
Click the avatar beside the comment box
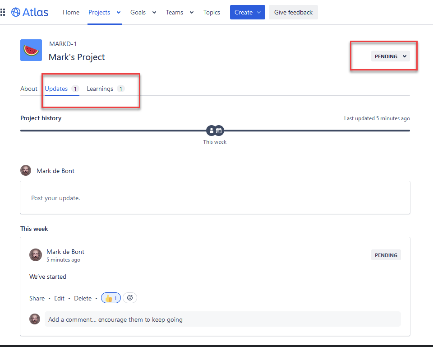pos(35,319)
